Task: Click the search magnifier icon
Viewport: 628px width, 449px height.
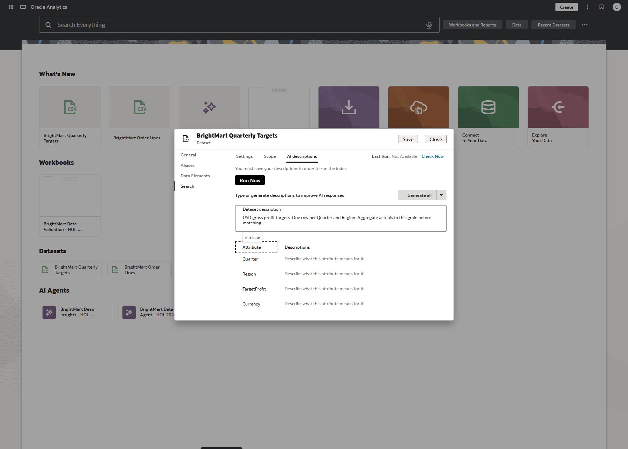Action: pos(48,25)
